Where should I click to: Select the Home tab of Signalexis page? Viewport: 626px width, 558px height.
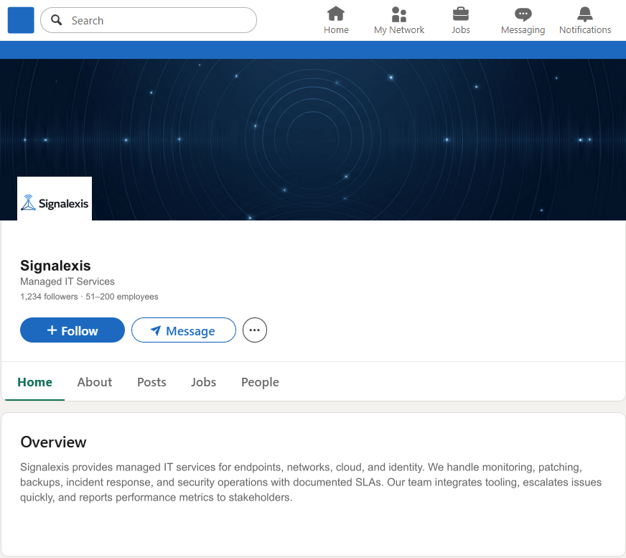click(34, 382)
